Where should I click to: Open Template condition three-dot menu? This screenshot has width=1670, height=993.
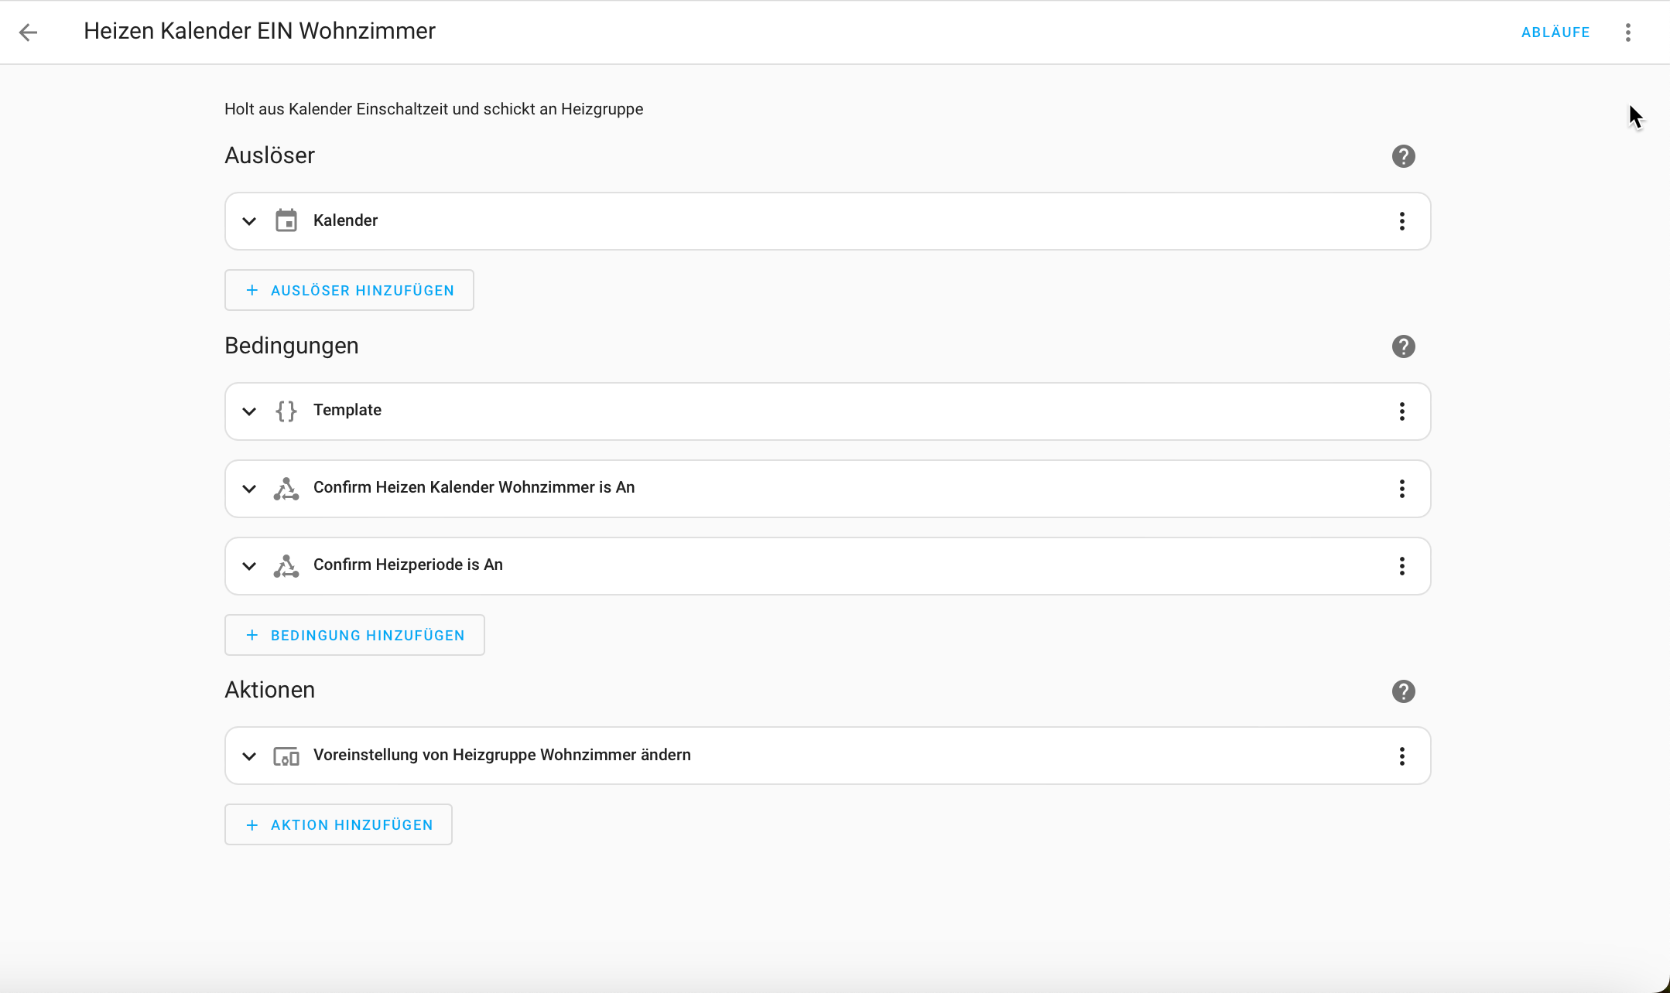(x=1401, y=411)
